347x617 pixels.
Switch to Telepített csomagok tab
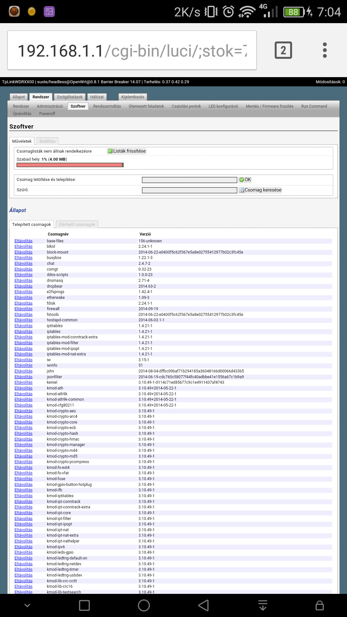(31, 225)
